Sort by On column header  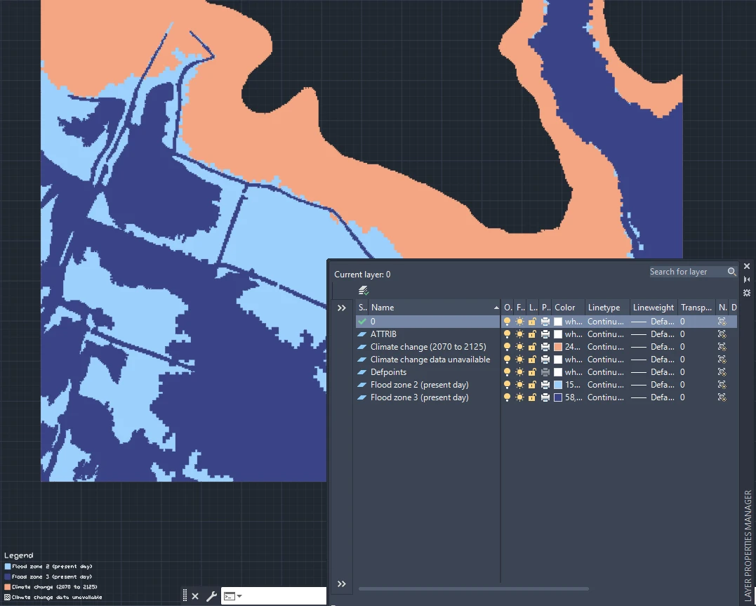(508, 308)
